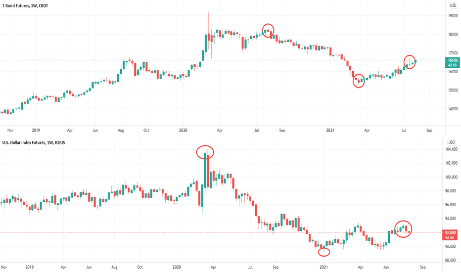Select the red ellipse at Dollar Index January 2021 low

click(x=324, y=252)
